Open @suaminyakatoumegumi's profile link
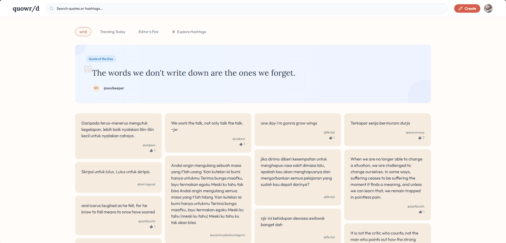 click(227, 235)
